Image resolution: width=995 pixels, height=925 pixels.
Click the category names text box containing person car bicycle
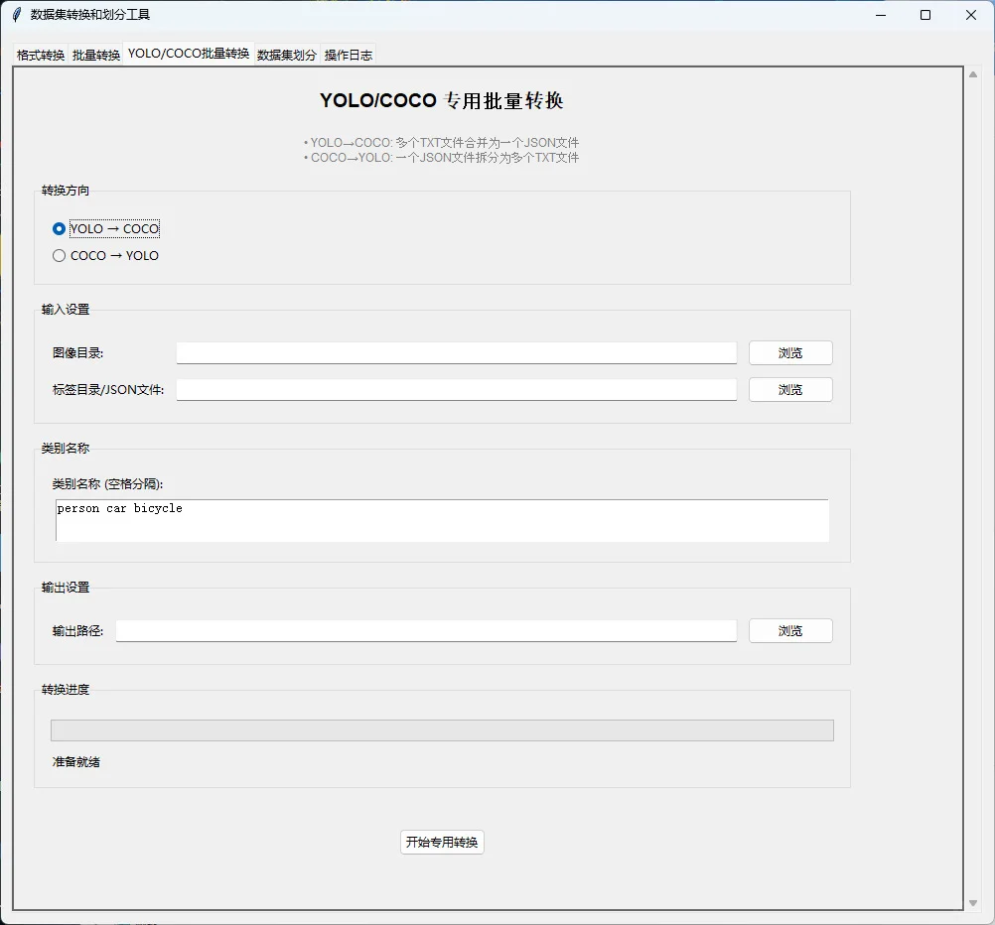point(442,519)
